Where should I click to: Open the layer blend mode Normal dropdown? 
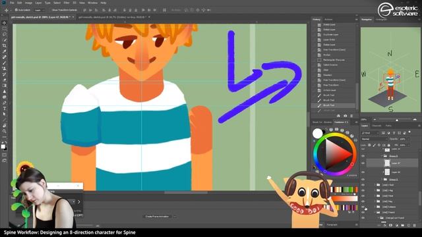click(x=374, y=139)
